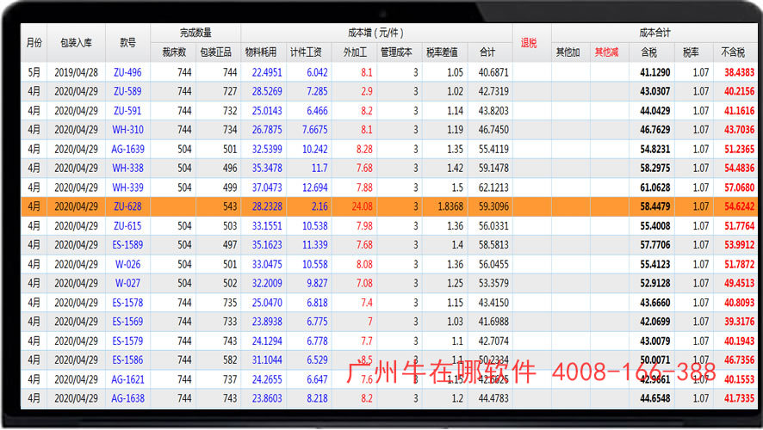Image resolution: width=763 pixels, height=430 pixels.
Task: Select tax-excluded value 38.4383
Action: click(x=739, y=72)
